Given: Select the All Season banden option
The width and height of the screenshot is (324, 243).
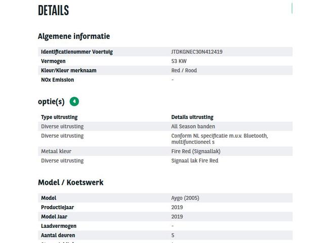Looking at the screenshot, I should point(193,127).
